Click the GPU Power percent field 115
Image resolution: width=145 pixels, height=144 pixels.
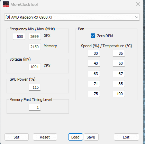pos(35,87)
